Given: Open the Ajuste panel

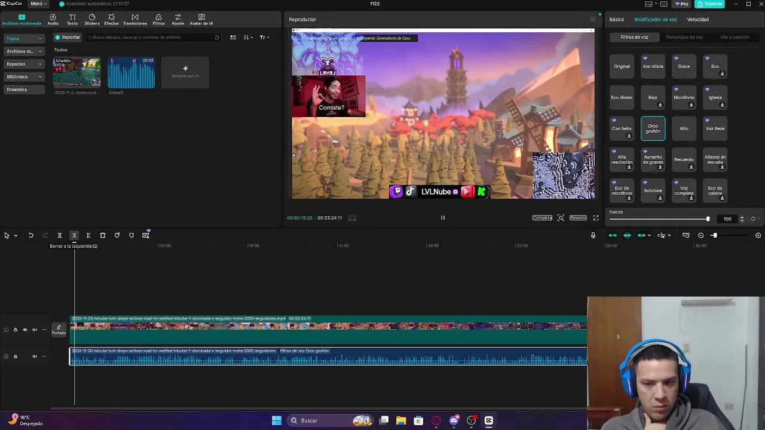Looking at the screenshot, I should pyautogui.click(x=178, y=19).
